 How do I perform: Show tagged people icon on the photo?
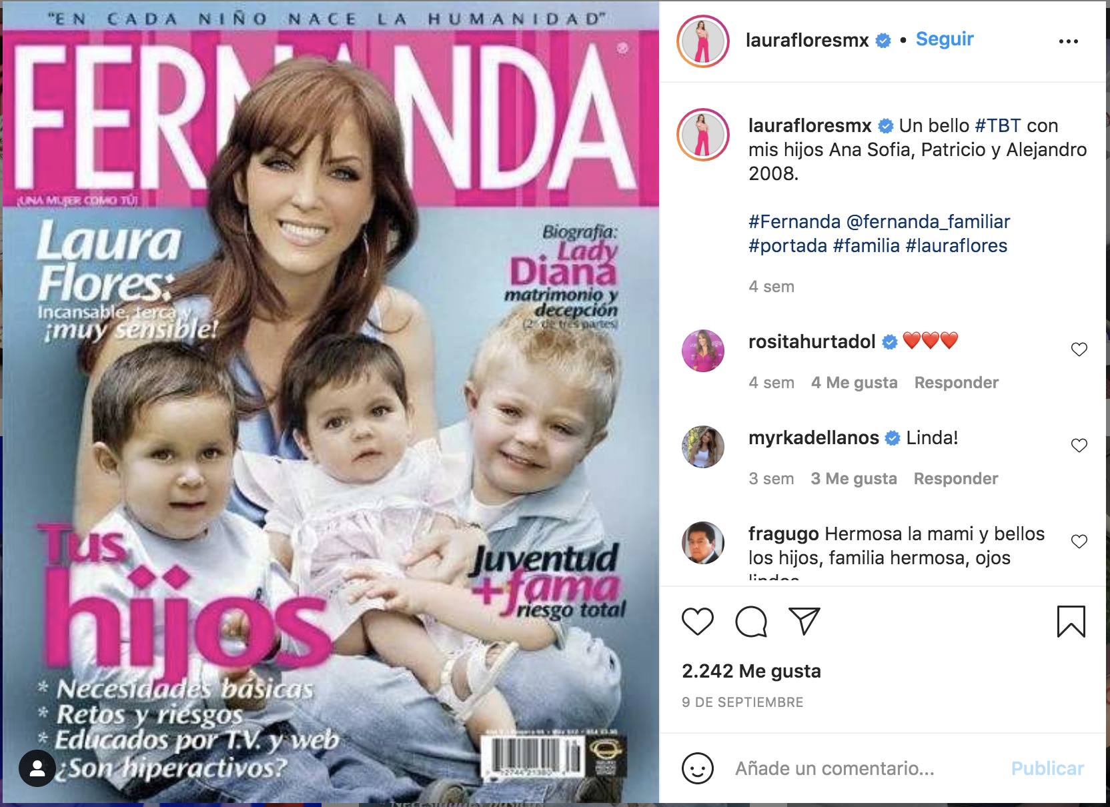tap(37, 769)
